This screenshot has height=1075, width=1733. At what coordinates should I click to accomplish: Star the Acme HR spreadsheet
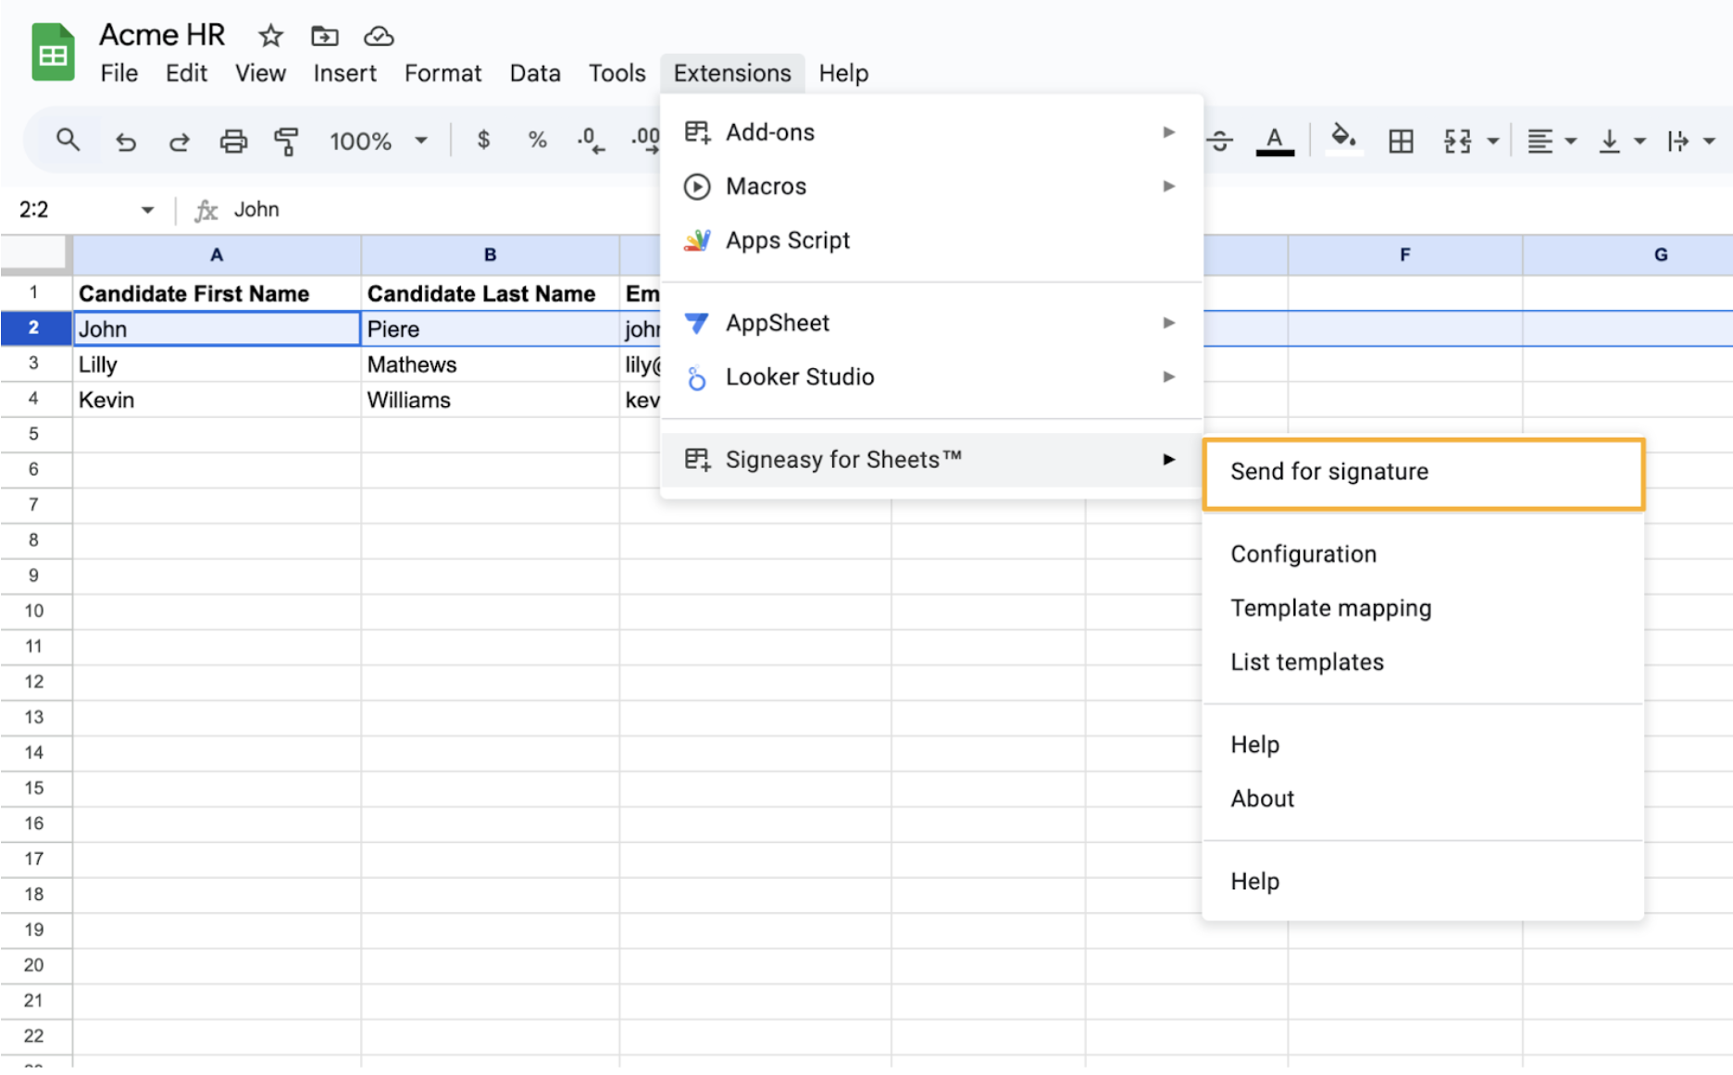click(270, 36)
